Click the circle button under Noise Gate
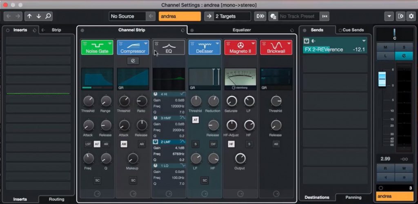 coord(97,194)
